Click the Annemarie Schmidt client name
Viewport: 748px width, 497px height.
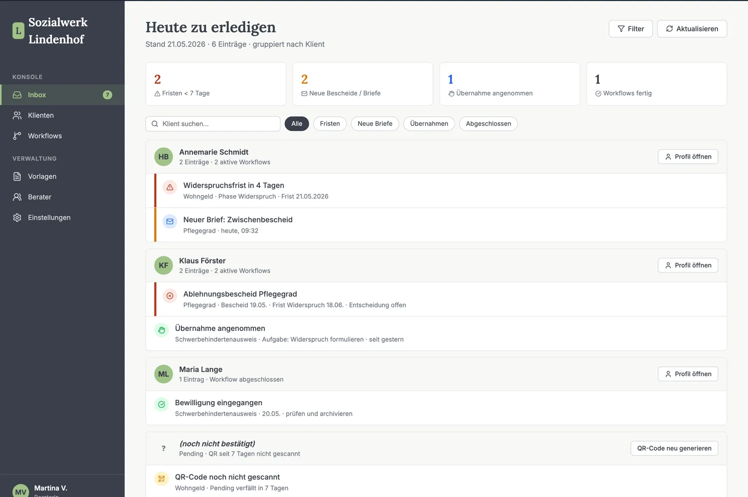(214, 152)
